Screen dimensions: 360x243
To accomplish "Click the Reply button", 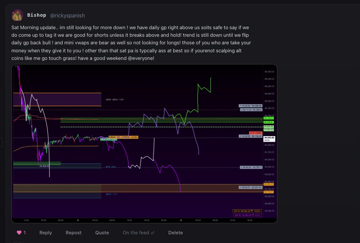I will [x=45, y=232].
